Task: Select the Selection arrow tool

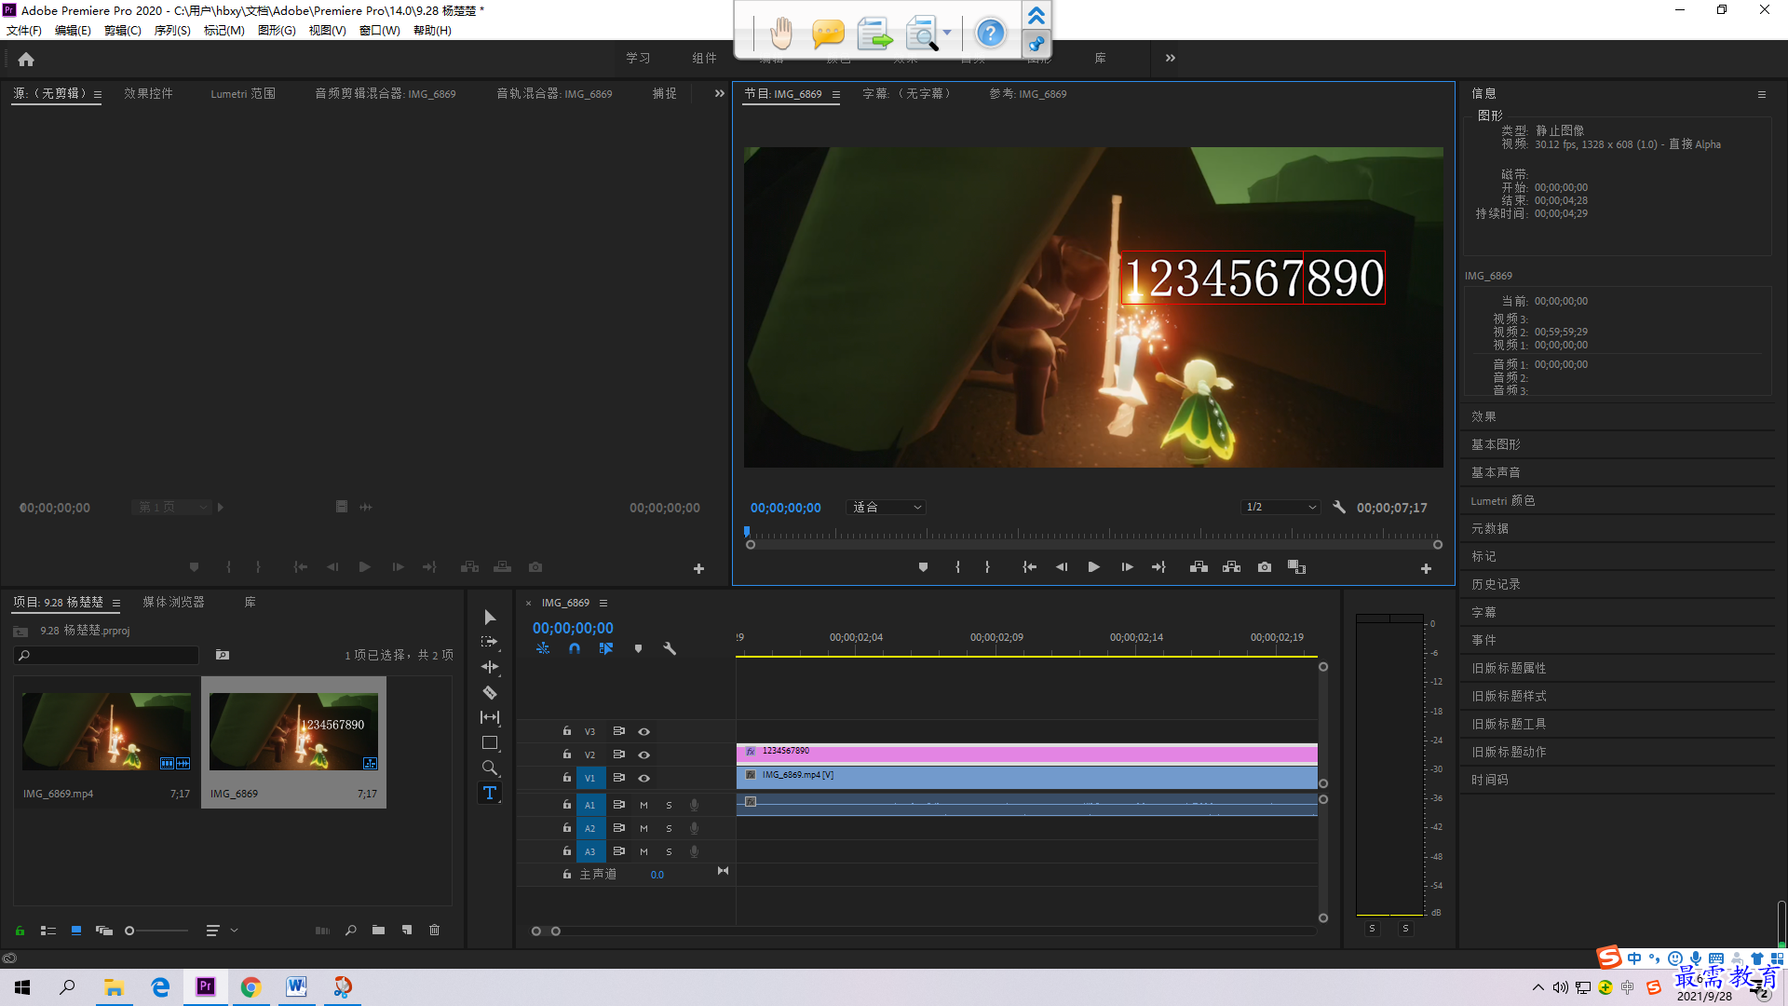Action: point(490,618)
